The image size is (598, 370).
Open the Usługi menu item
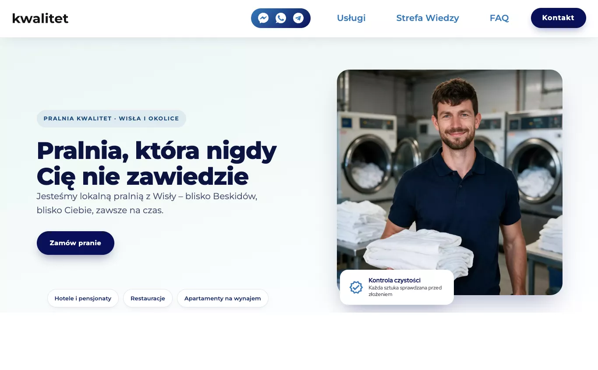click(351, 18)
